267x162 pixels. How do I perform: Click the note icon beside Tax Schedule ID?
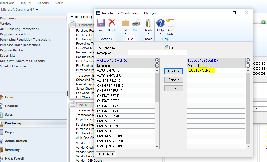pyautogui.click(x=171, y=48)
